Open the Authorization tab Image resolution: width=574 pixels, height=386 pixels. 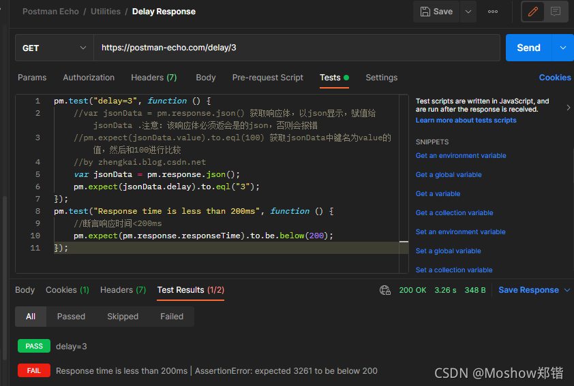[89, 78]
